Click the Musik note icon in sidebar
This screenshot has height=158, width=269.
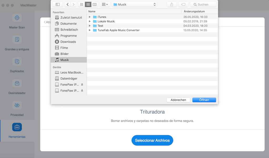(57, 60)
